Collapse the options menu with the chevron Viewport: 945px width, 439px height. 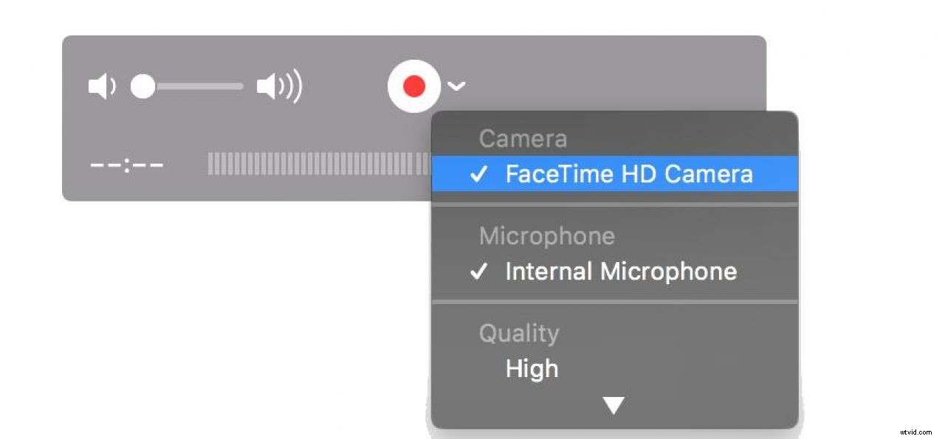pos(456,86)
